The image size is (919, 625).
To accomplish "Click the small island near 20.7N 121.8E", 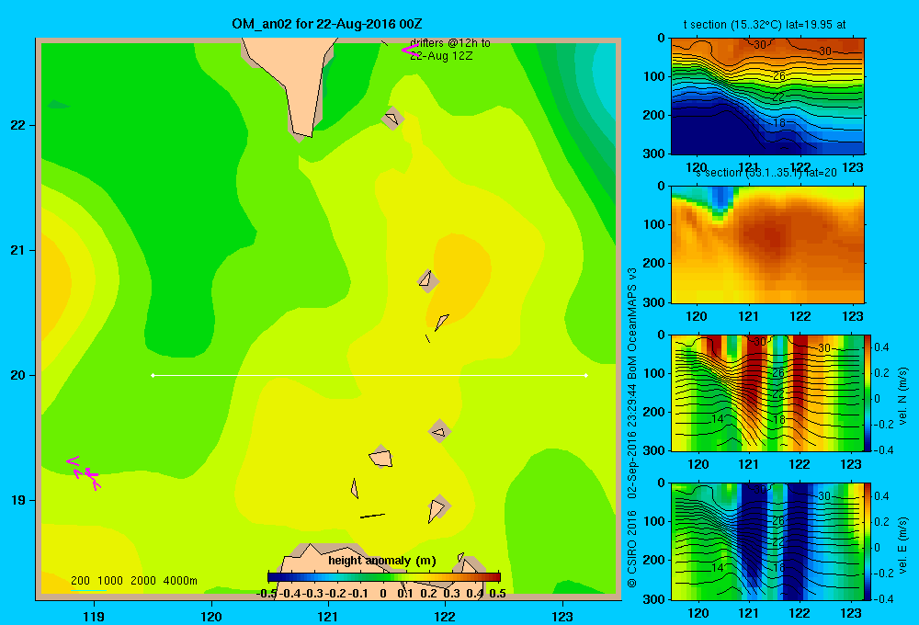I will pos(428,281).
